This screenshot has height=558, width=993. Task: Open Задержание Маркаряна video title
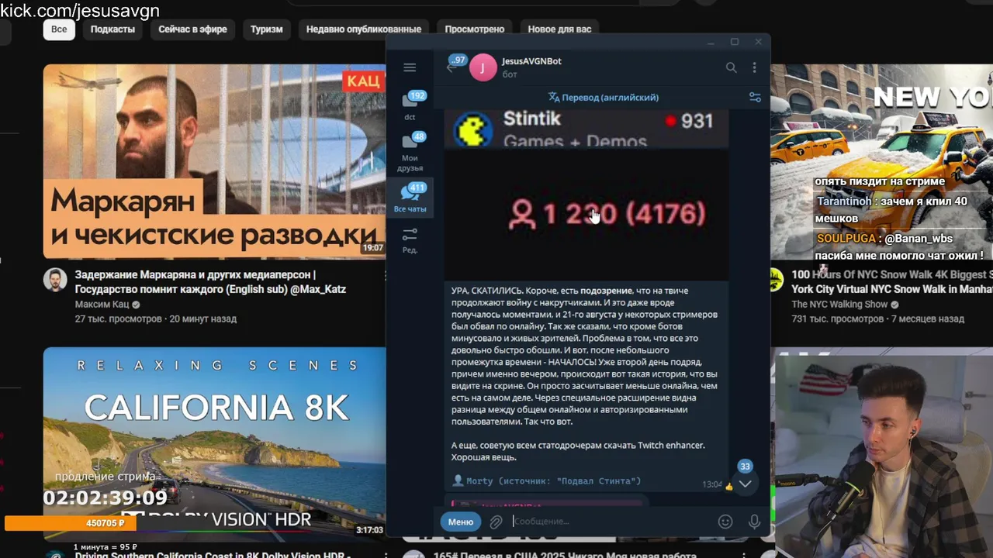[x=210, y=282]
